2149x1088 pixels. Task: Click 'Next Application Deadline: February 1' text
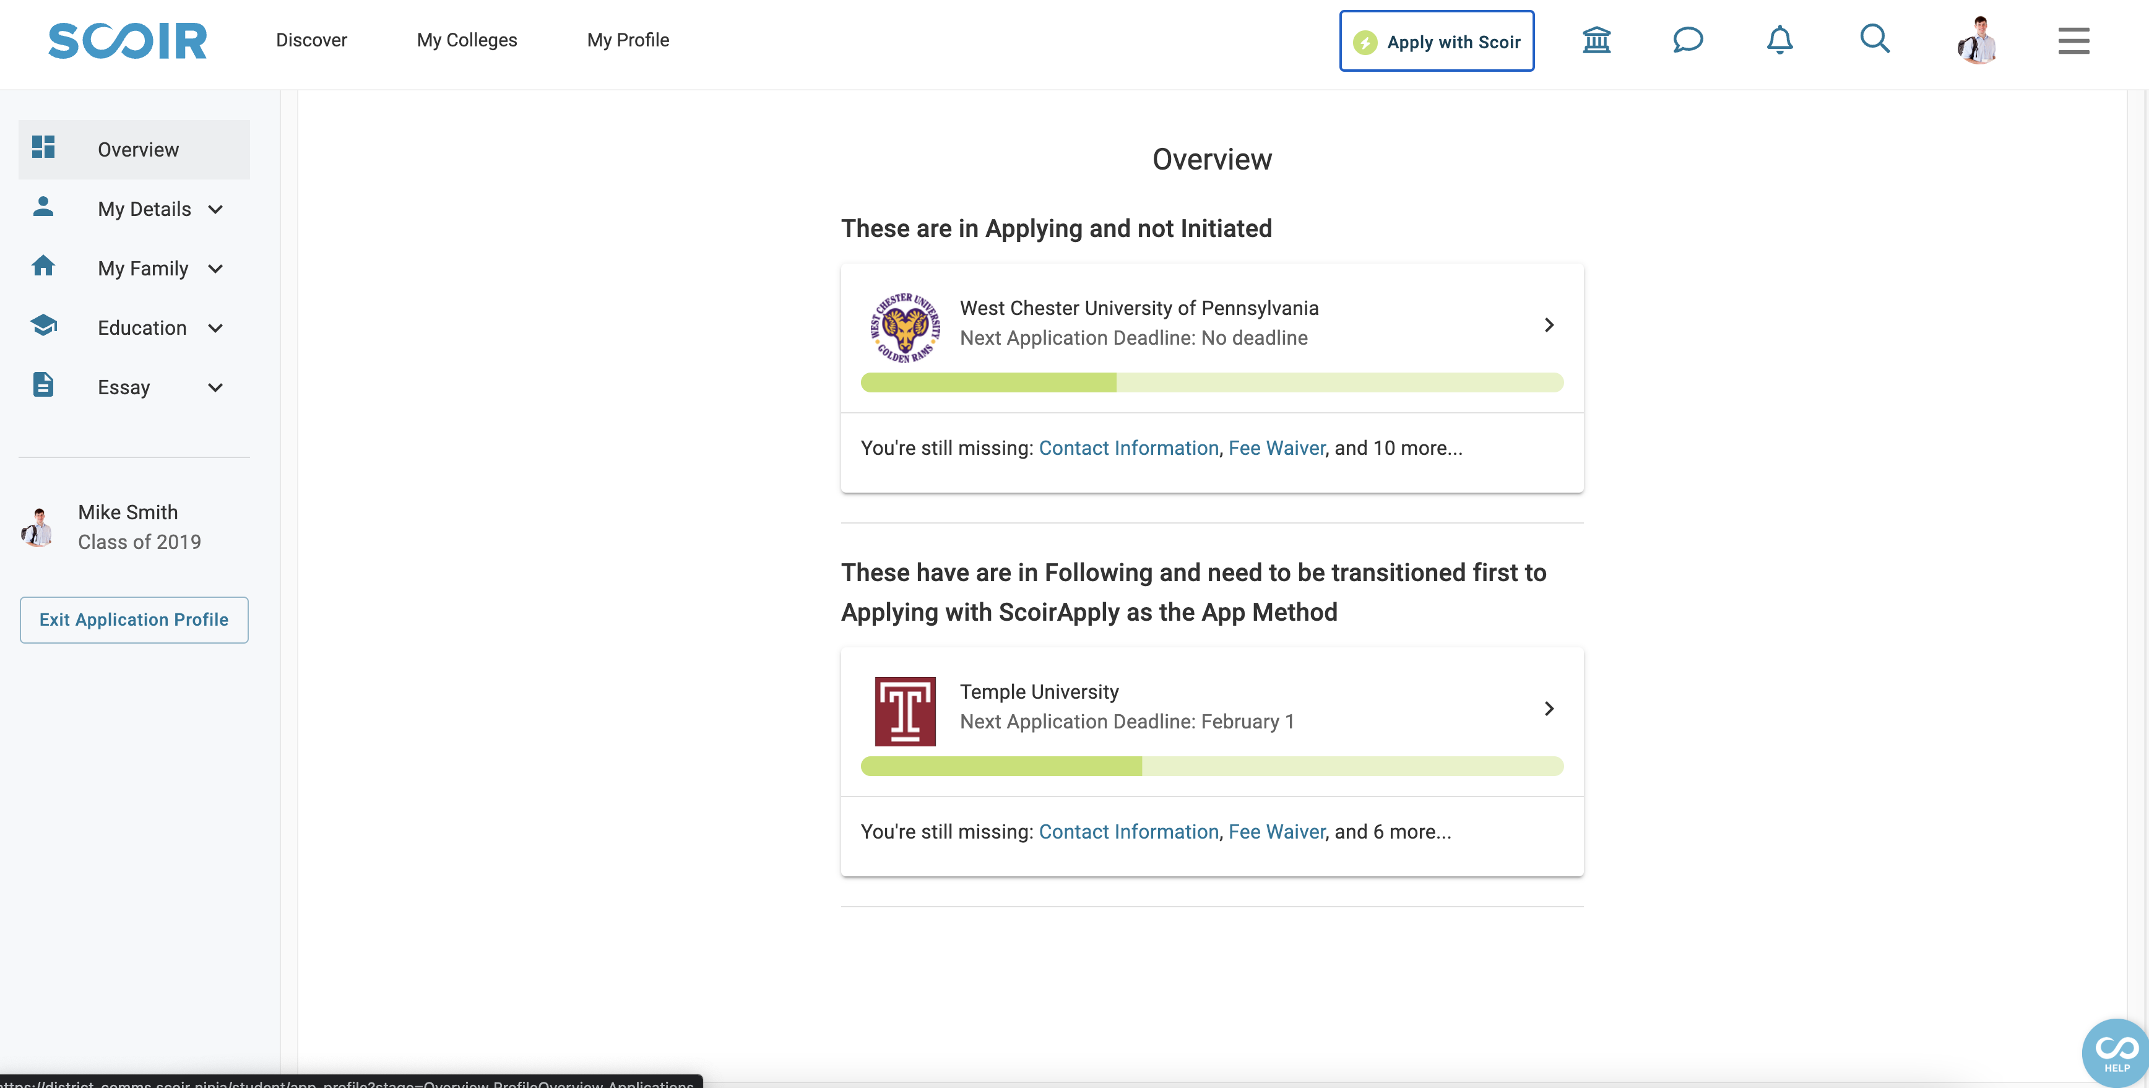tap(1127, 722)
